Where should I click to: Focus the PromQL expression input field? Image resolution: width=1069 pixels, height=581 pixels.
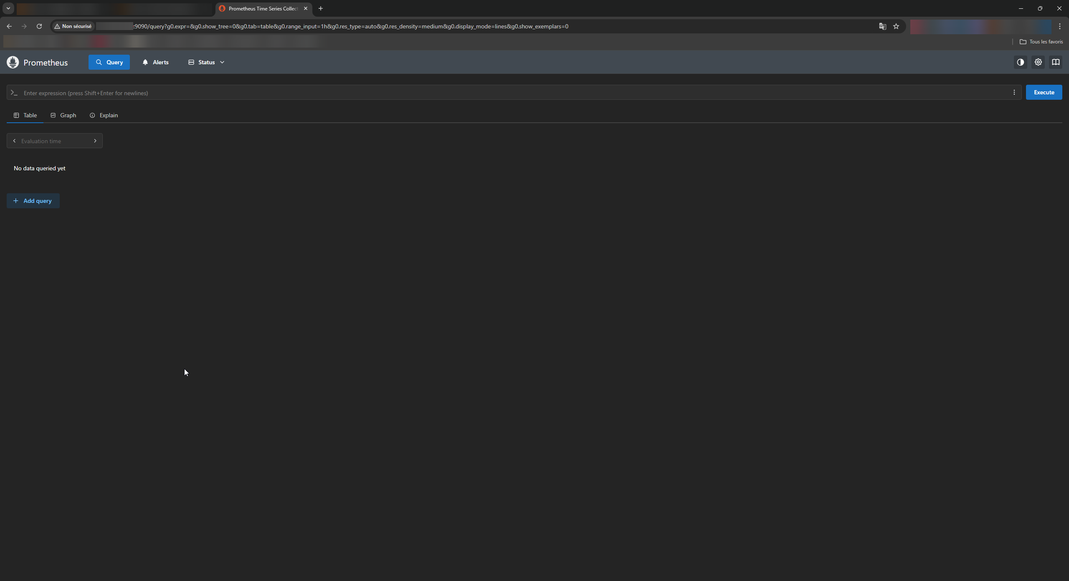[501, 93]
